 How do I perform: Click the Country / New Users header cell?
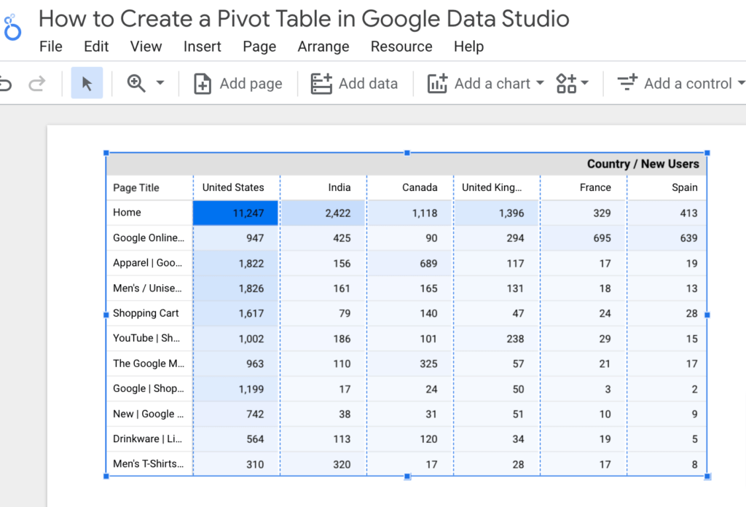pos(645,163)
